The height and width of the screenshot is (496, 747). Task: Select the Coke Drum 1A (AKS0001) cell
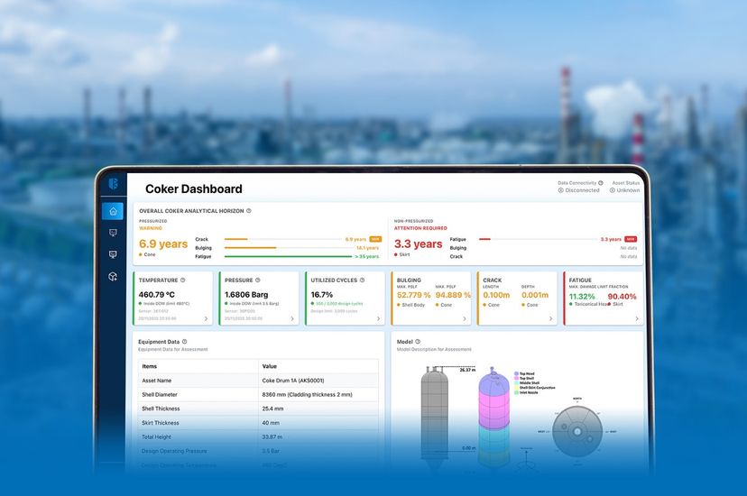click(293, 381)
